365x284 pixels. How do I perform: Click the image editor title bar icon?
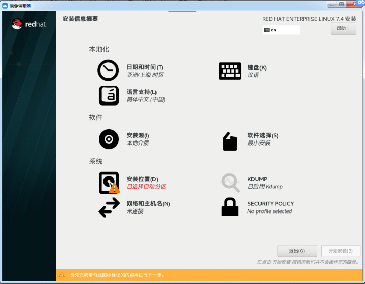coord(5,4)
